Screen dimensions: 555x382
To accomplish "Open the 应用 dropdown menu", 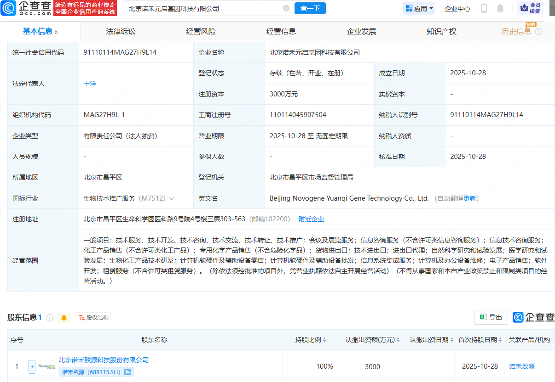I will (x=419, y=8).
